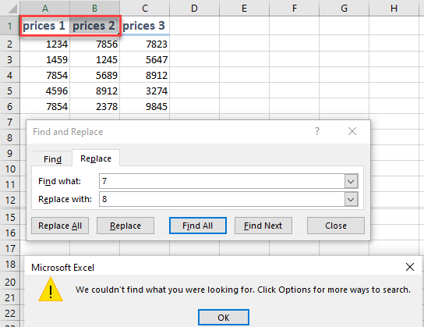Select row 1 header
This screenshot has height=327, width=424.
[x=9, y=26]
